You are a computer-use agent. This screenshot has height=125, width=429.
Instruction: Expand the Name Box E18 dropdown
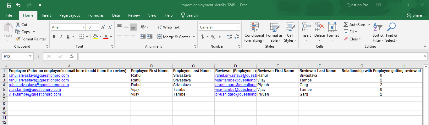pyautogui.click(x=30, y=56)
